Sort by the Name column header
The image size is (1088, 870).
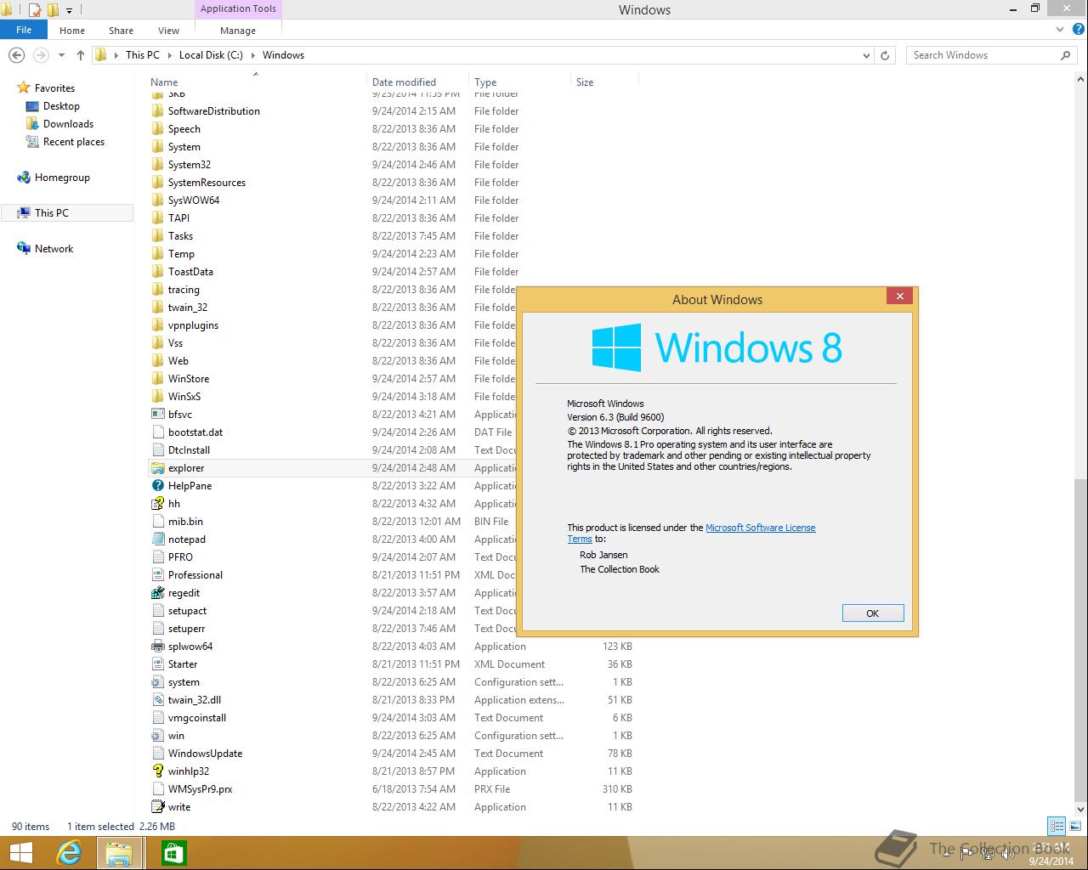[164, 82]
